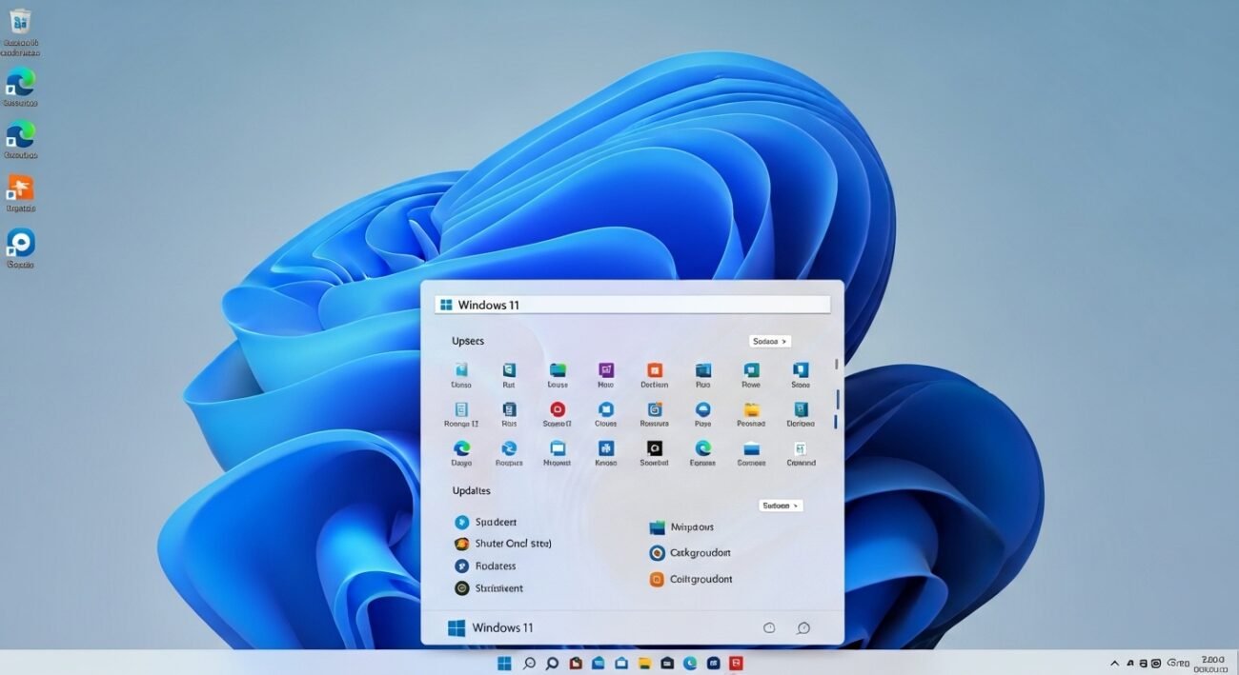Open the yellow Peosnad folder icon
1239x675 pixels.
click(x=751, y=410)
